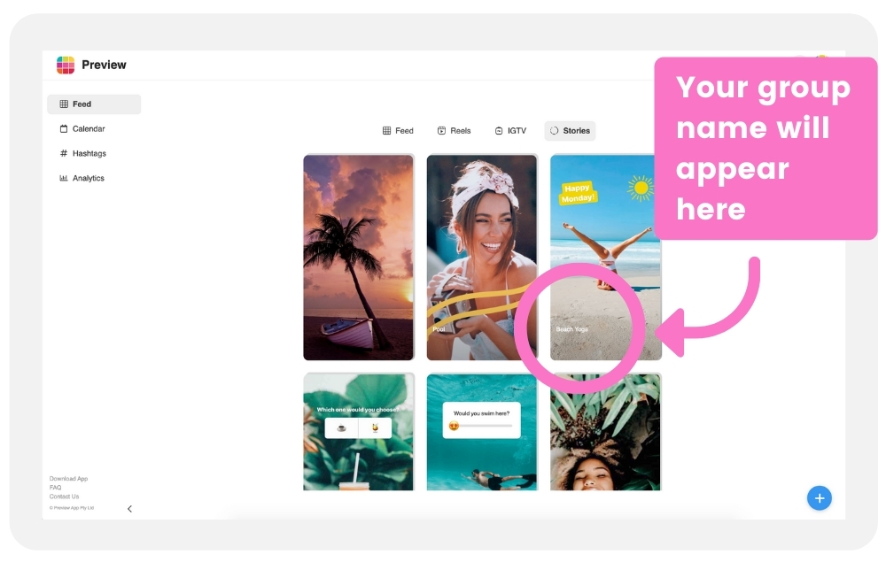Choose the coffee cup poll option
The image size is (886, 570).
click(341, 428)
